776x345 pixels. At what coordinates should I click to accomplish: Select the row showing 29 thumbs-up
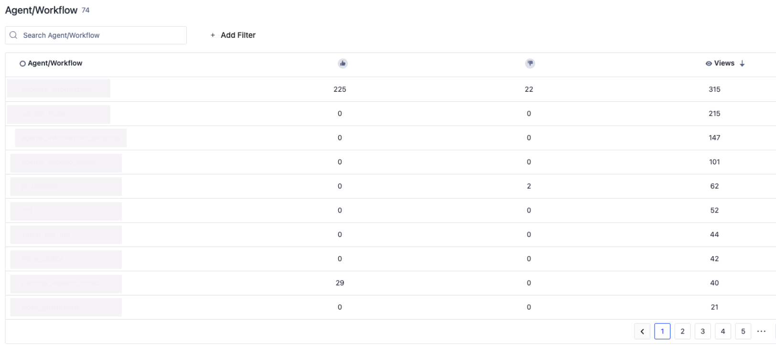(66, 283)
